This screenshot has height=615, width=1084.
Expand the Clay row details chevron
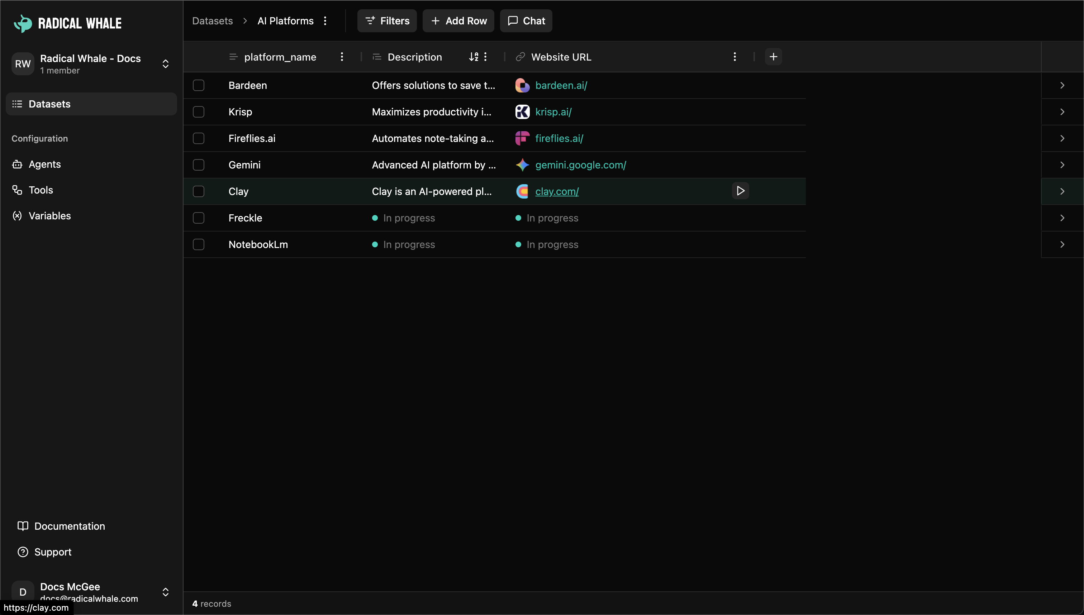[x=1062, y=191]
